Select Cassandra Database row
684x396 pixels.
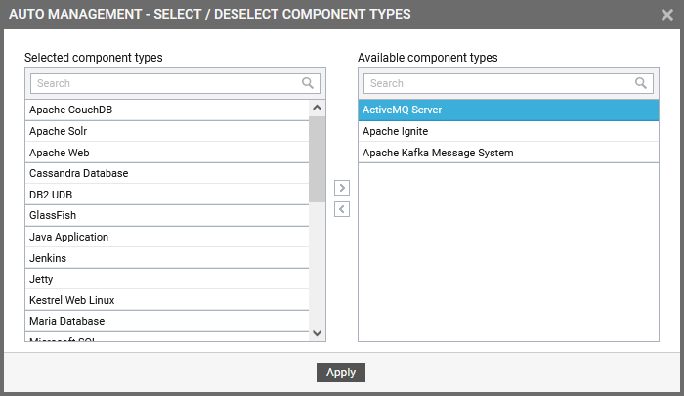[167, 173]
